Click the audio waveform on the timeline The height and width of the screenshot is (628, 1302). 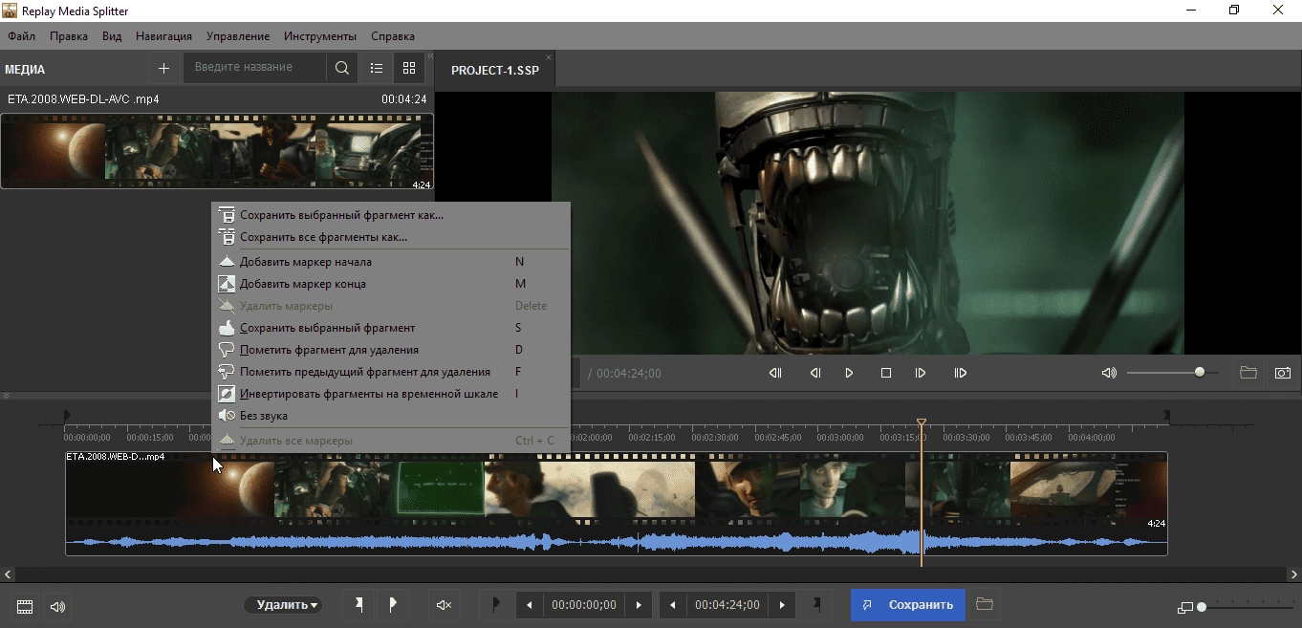616,542
